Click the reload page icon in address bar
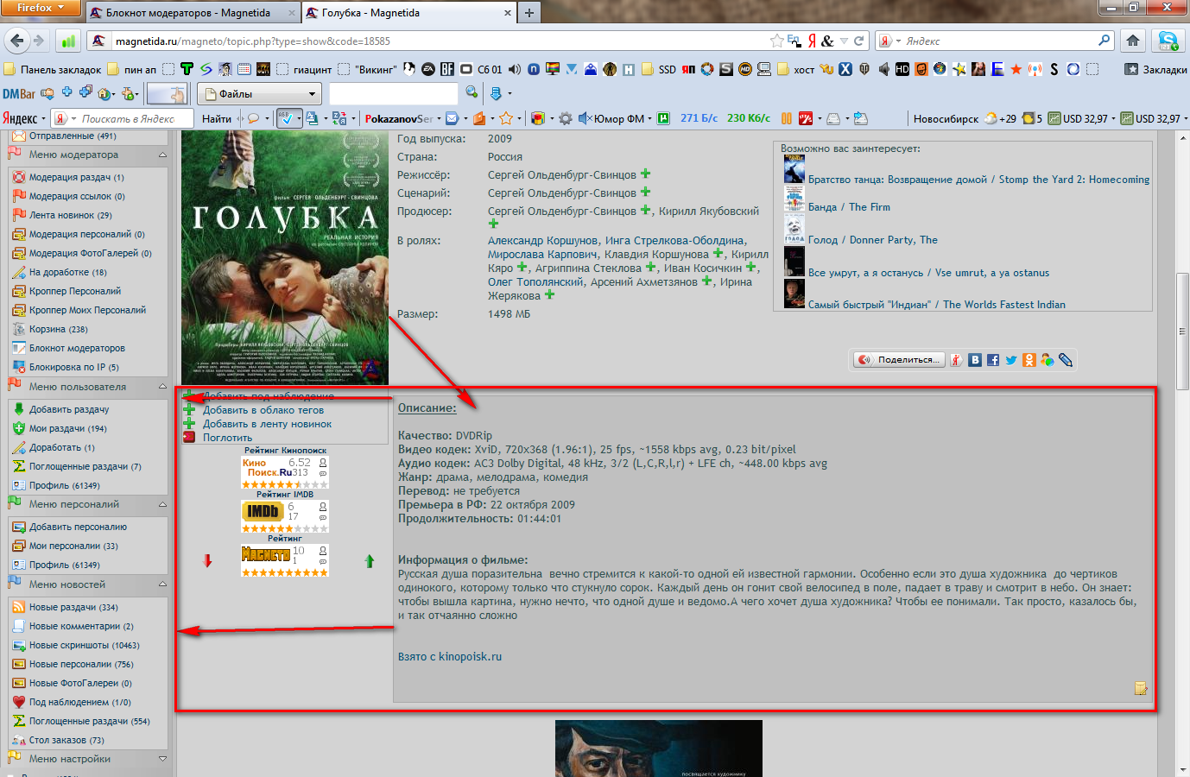 (x=859, y=41)
